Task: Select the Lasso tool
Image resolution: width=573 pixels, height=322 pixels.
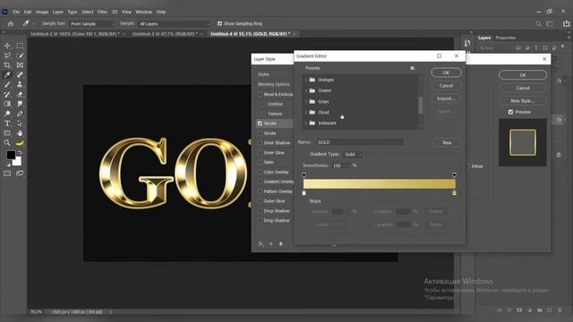Action: tap(7, 55)
